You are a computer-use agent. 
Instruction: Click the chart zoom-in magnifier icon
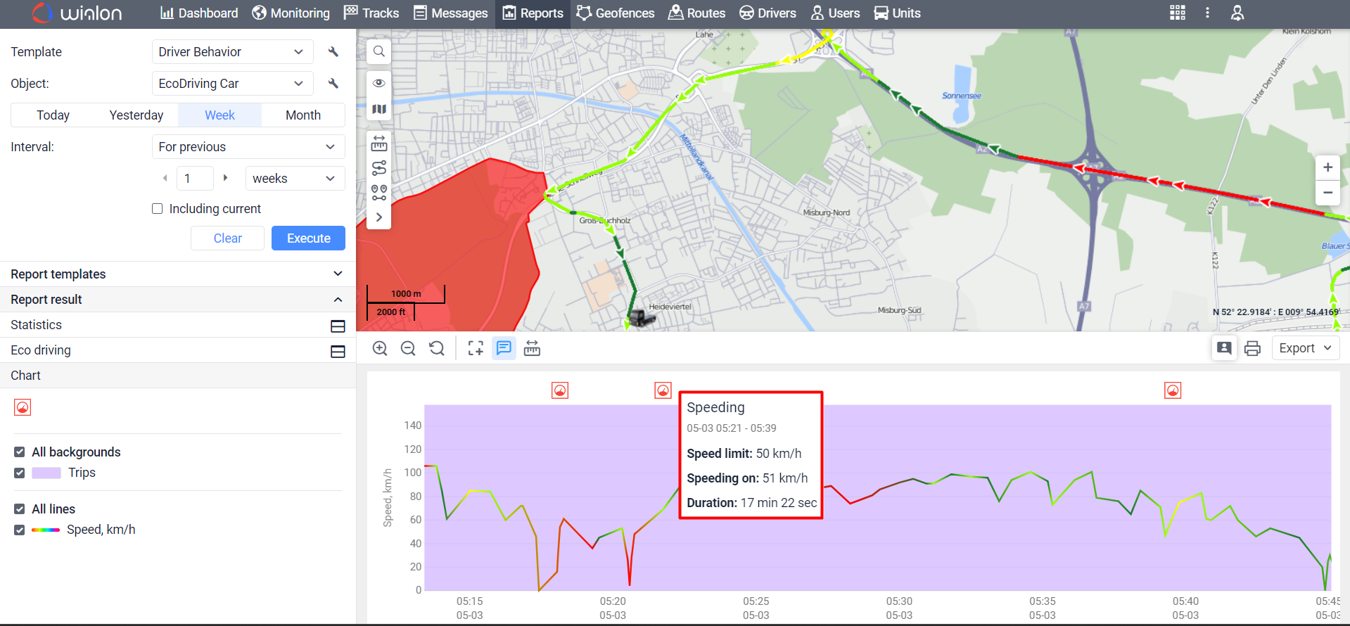point(380,349)
